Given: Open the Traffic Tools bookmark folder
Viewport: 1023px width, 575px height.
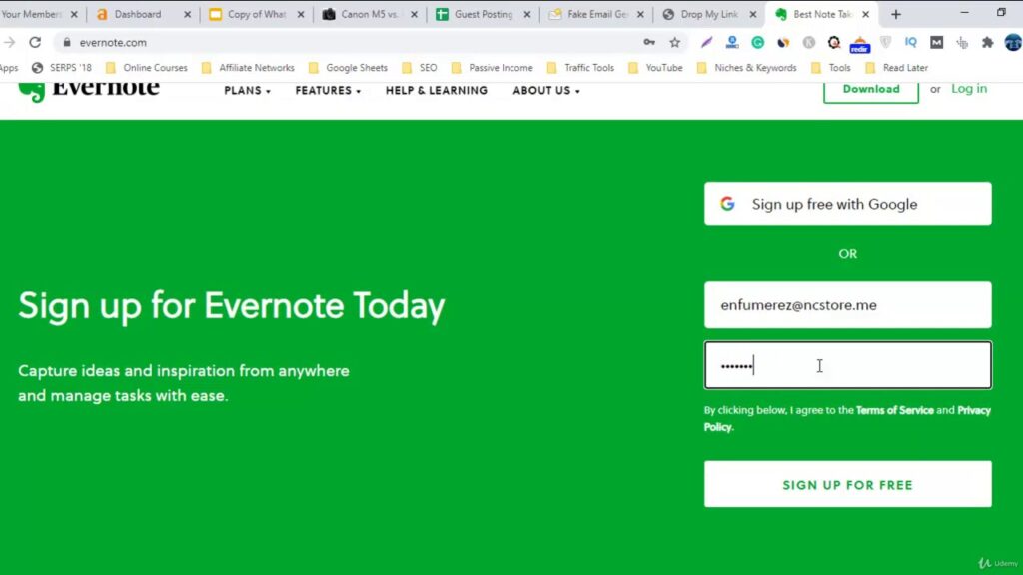Looking at the screenshot, I should point(580,67).
